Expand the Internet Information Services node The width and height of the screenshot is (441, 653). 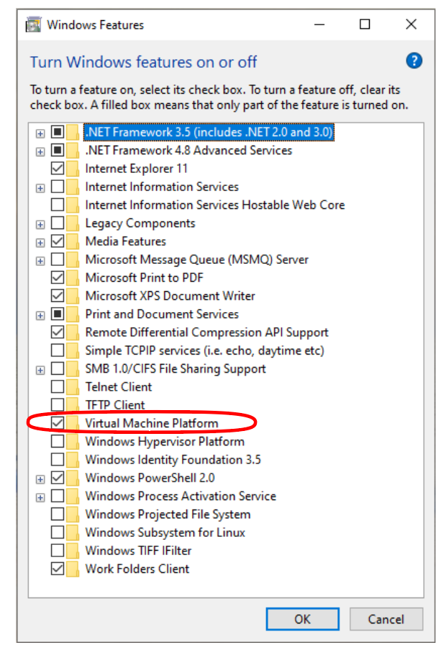click(x=40, y=188)
